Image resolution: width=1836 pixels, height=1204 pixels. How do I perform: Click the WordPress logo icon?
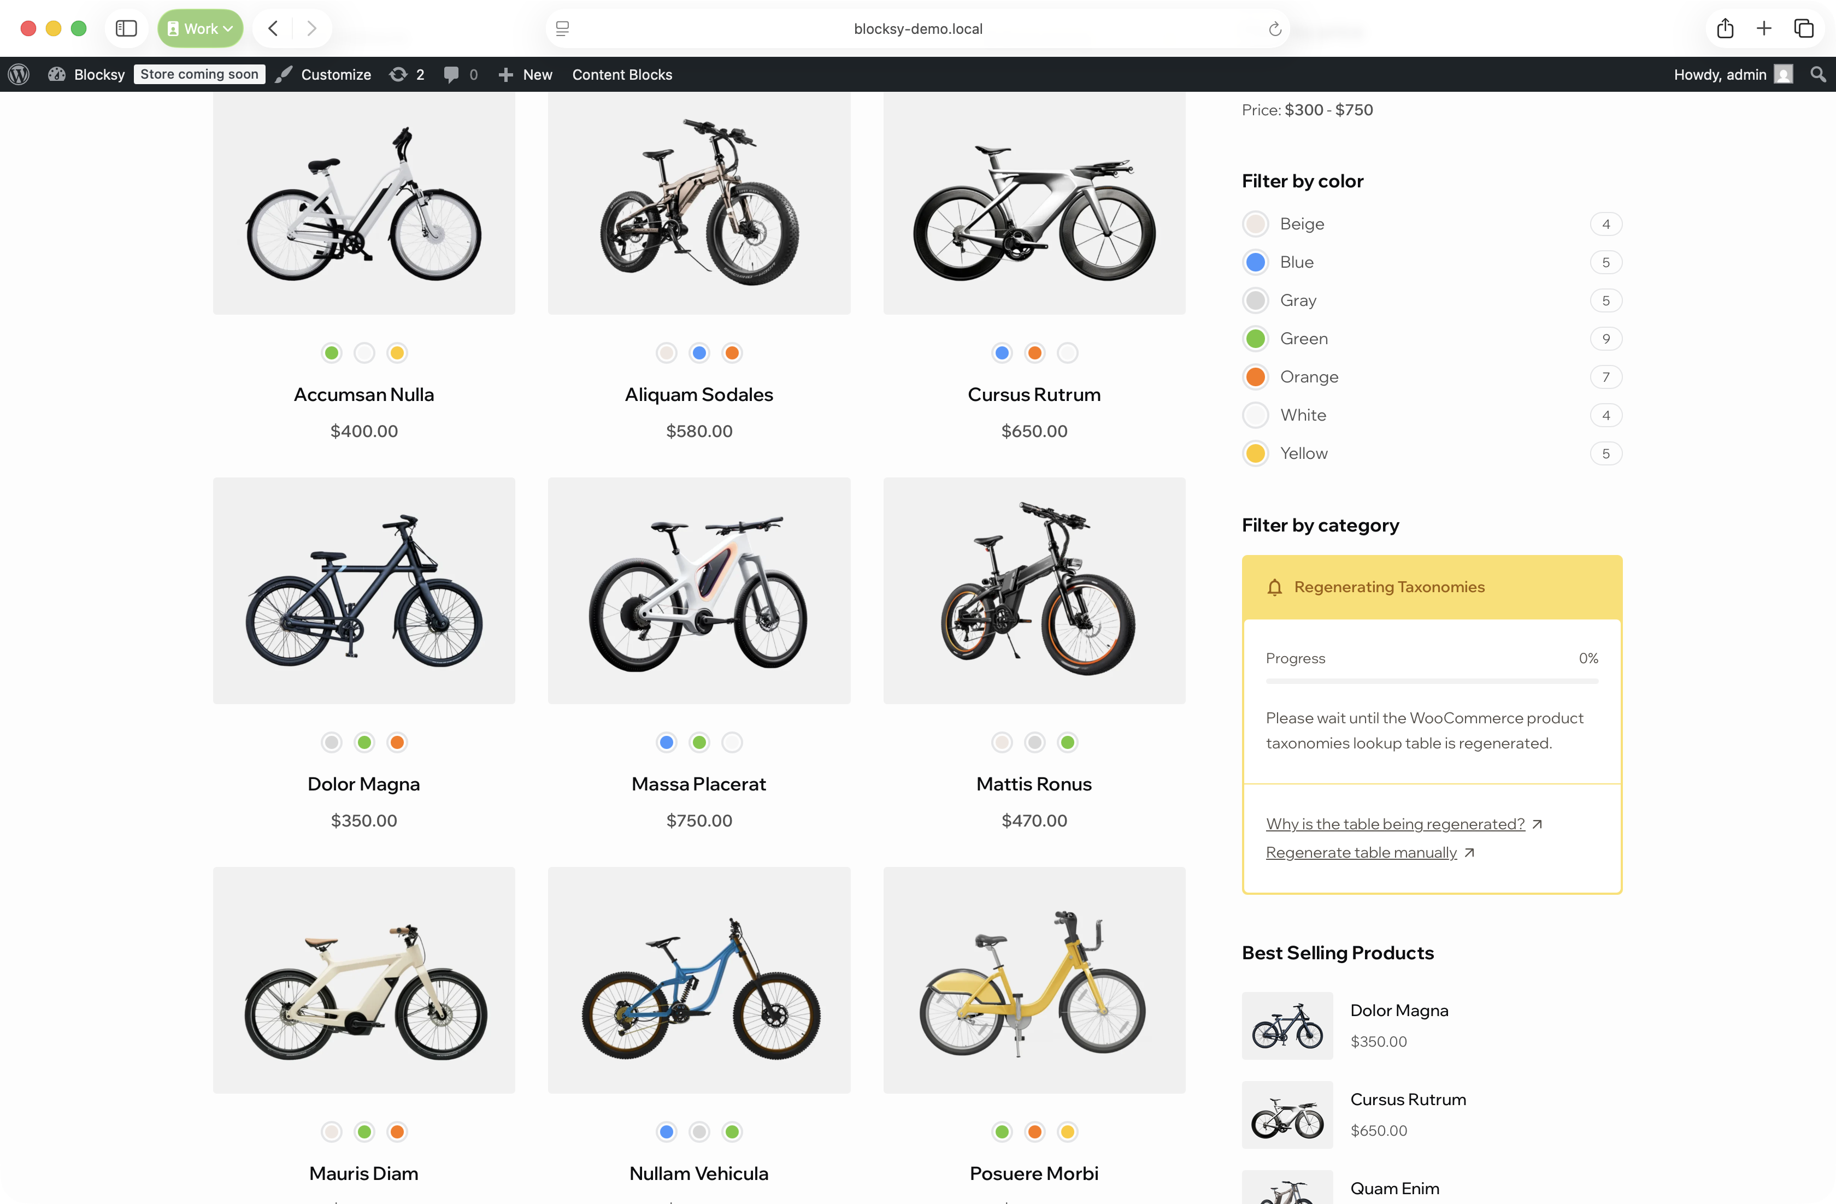(19, 75)
